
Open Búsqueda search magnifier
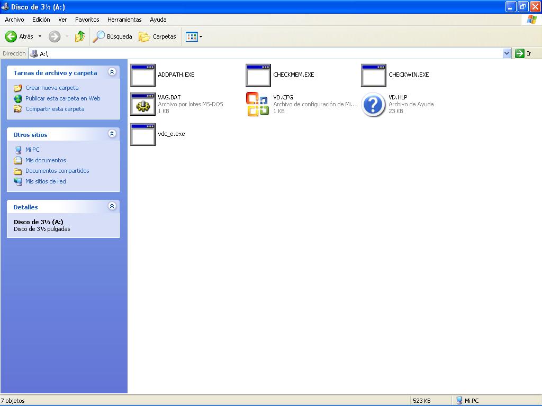[x=99, y=36]
